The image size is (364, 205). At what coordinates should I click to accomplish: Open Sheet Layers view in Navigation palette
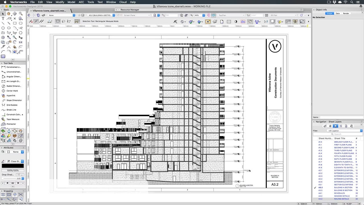(x=336, y=126)
